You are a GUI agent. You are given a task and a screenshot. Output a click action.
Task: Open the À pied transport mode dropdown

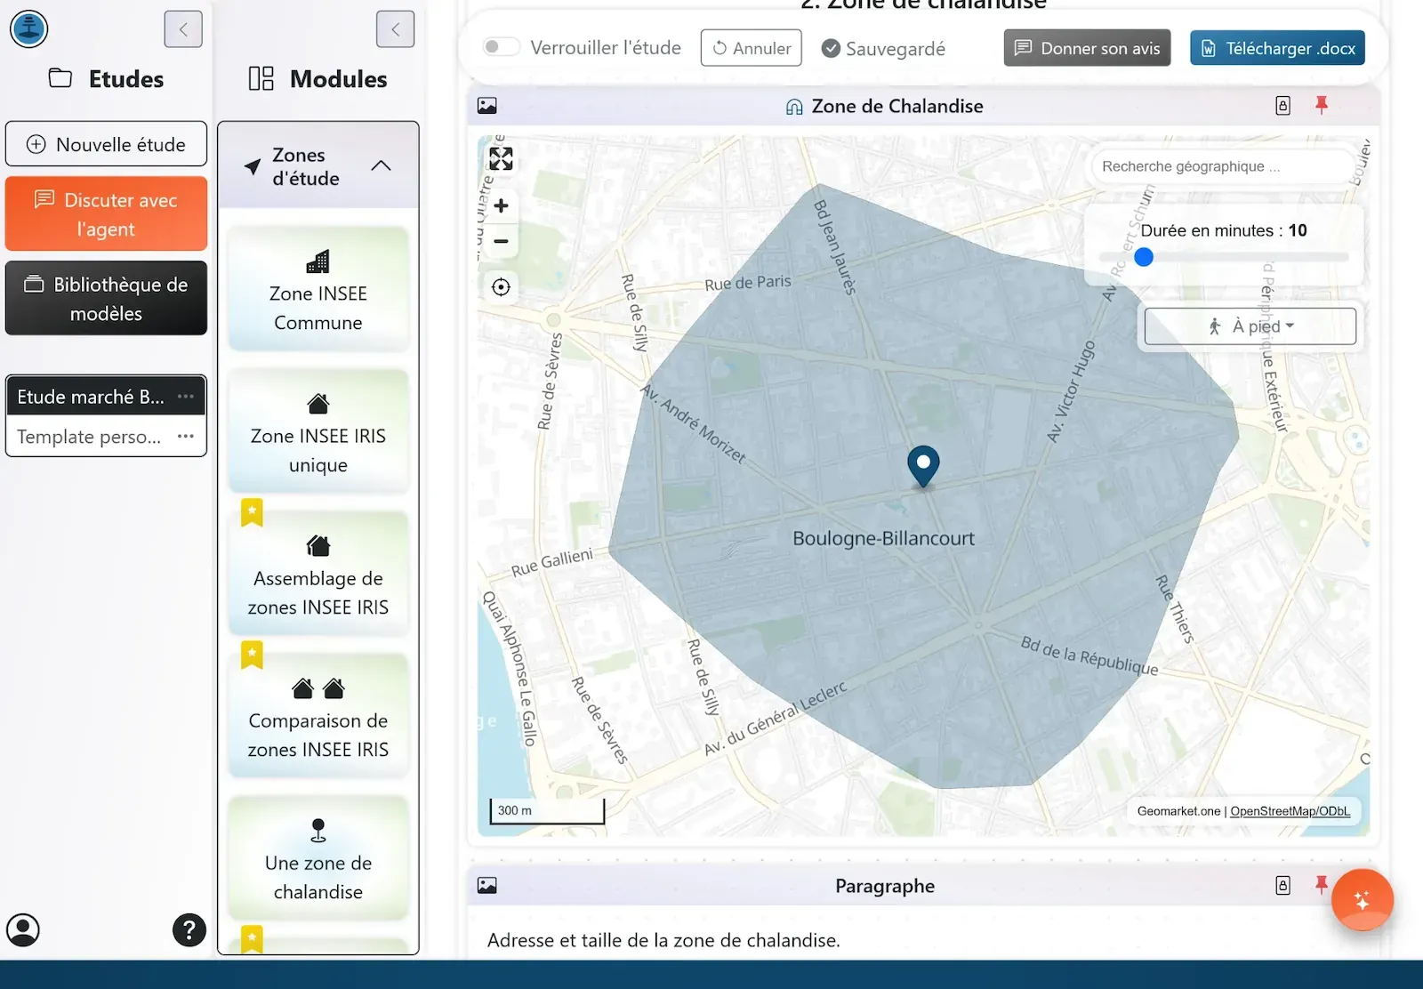coord(1250,326)
